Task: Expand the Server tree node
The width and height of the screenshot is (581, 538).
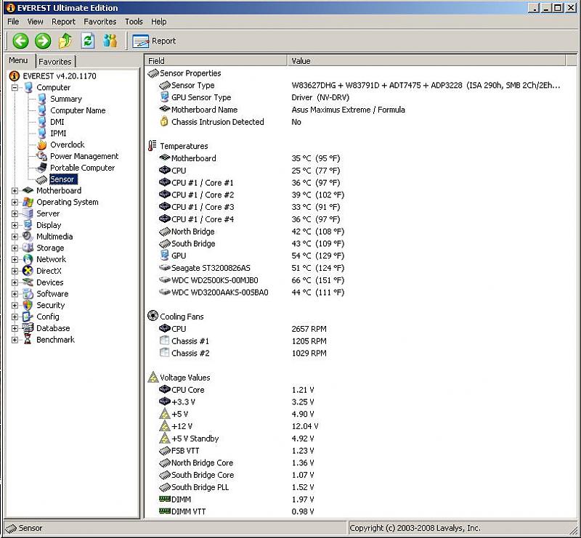Action: 15,213
